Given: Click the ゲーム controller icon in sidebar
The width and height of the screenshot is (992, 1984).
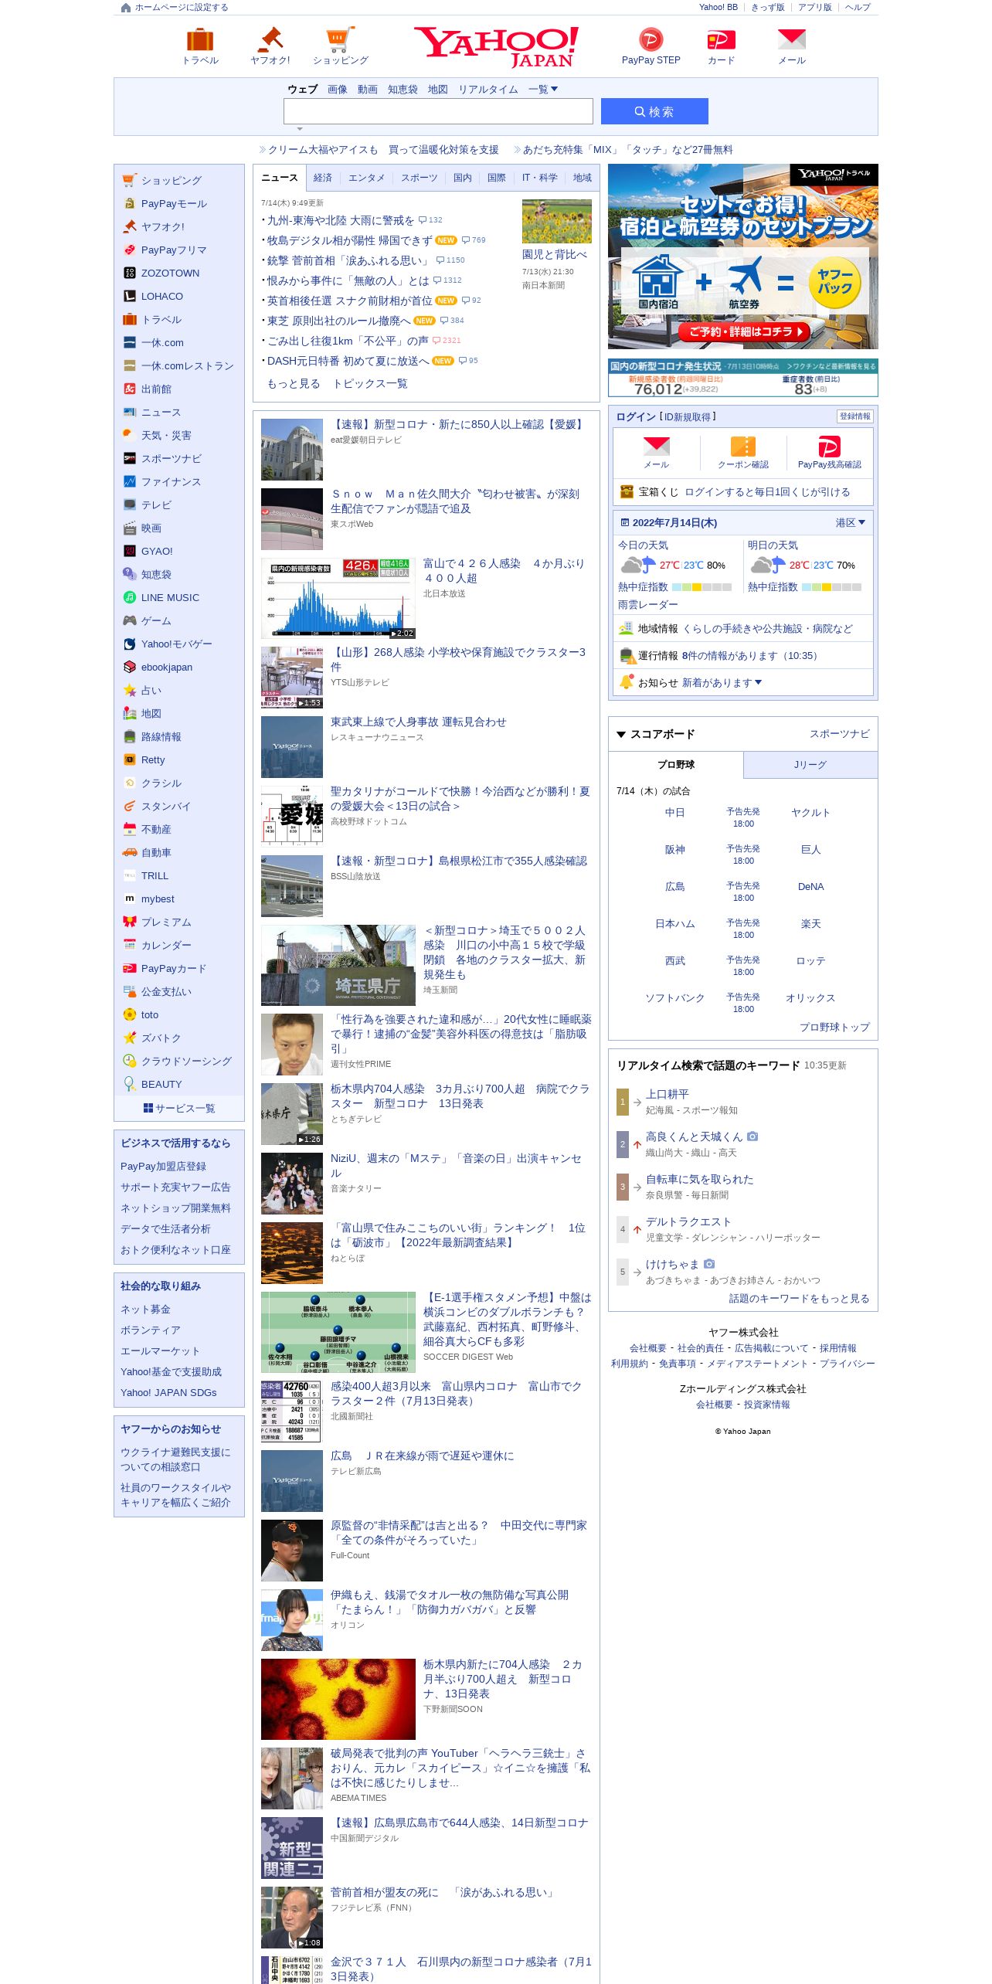Looking at the screenshot, I should [x=130, y=620].
